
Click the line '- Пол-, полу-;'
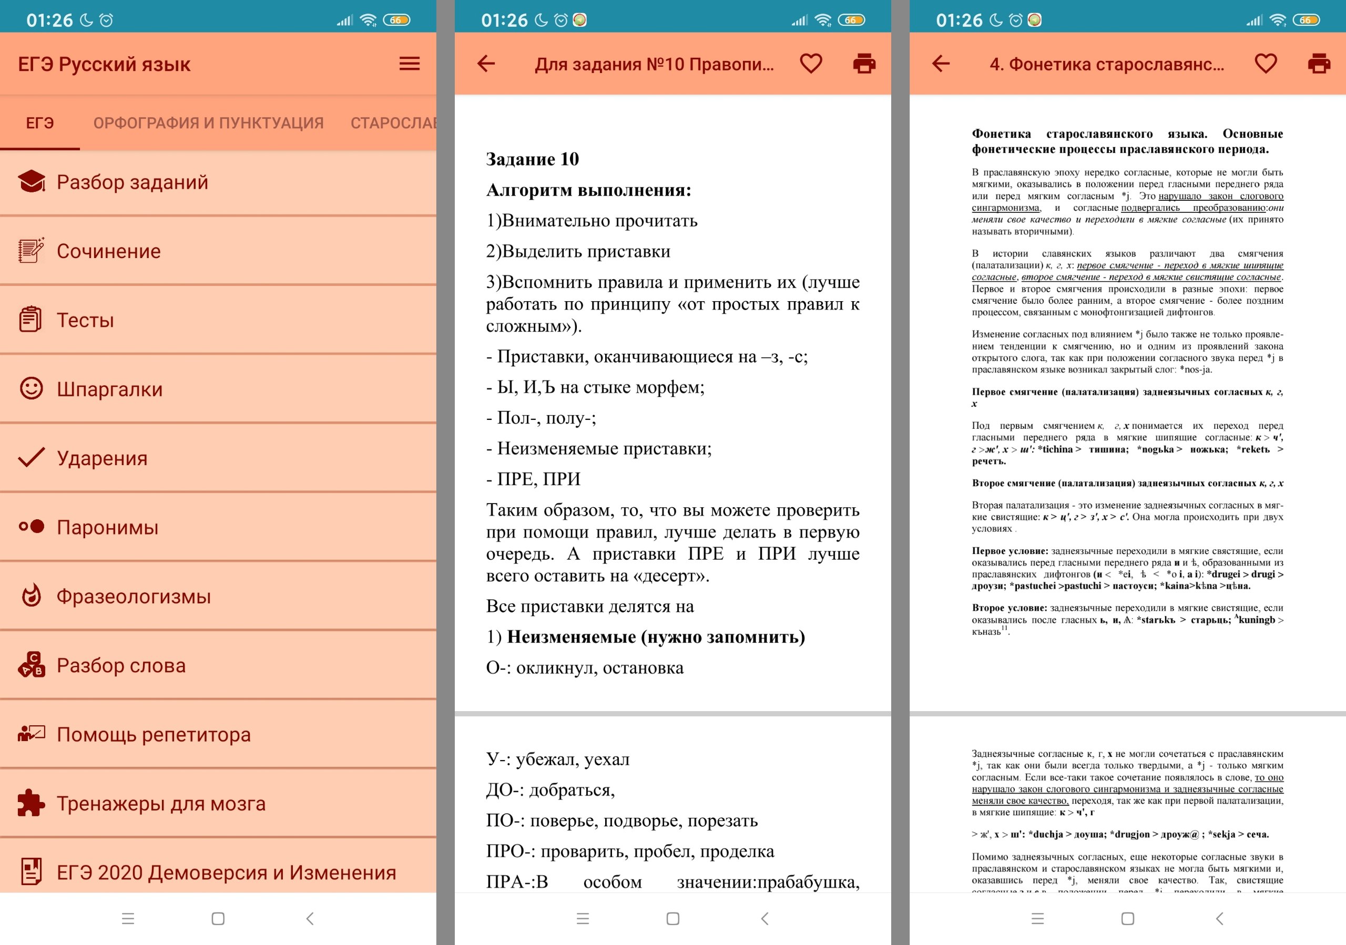tap(541, 418)
